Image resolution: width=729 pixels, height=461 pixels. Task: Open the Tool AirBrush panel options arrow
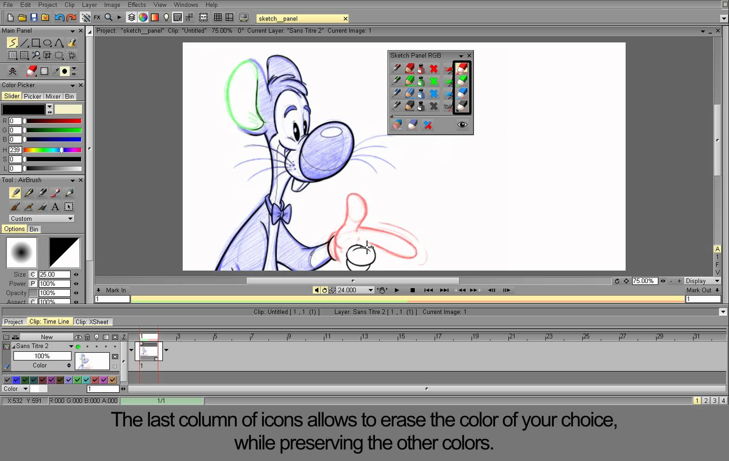[x=73, y=180]
